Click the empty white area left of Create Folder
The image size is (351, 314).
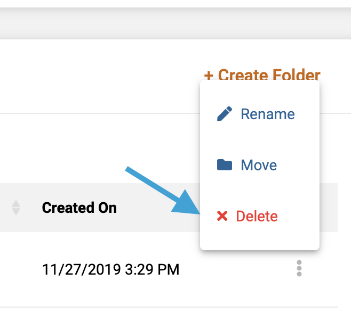[x=101, y=76]
